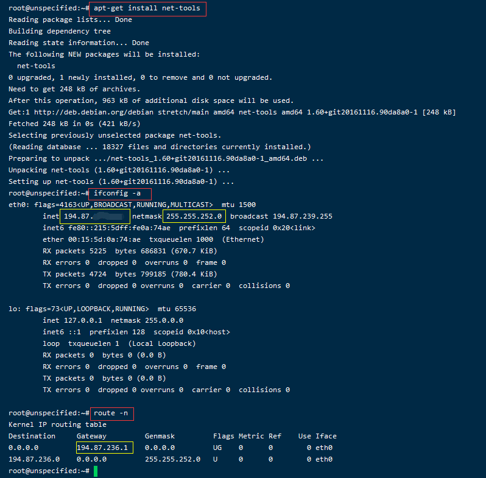486x478 pixels.
Task: Click the Iface column header
Action: 326,436
